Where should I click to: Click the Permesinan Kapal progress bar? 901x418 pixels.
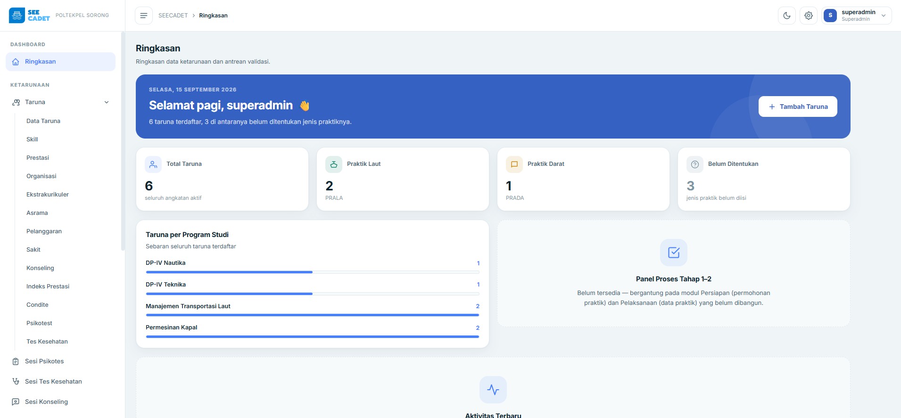coord(313,337)
